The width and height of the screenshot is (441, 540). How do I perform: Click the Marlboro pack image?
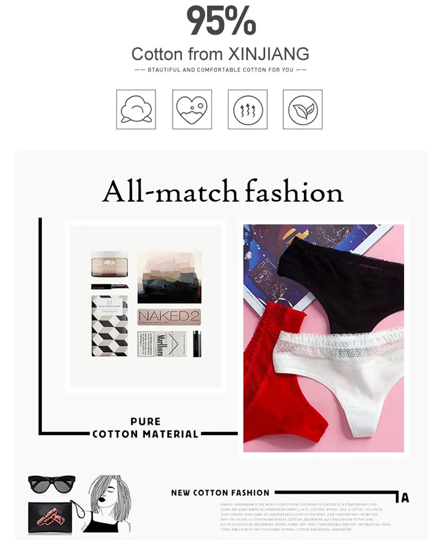(x=162, y=344)
